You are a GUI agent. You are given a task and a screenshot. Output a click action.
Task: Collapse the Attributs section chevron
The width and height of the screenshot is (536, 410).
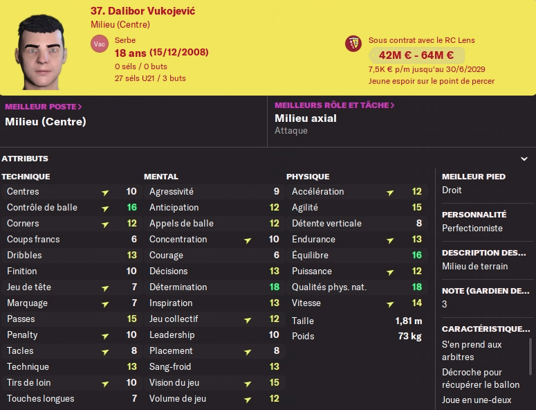524,159
